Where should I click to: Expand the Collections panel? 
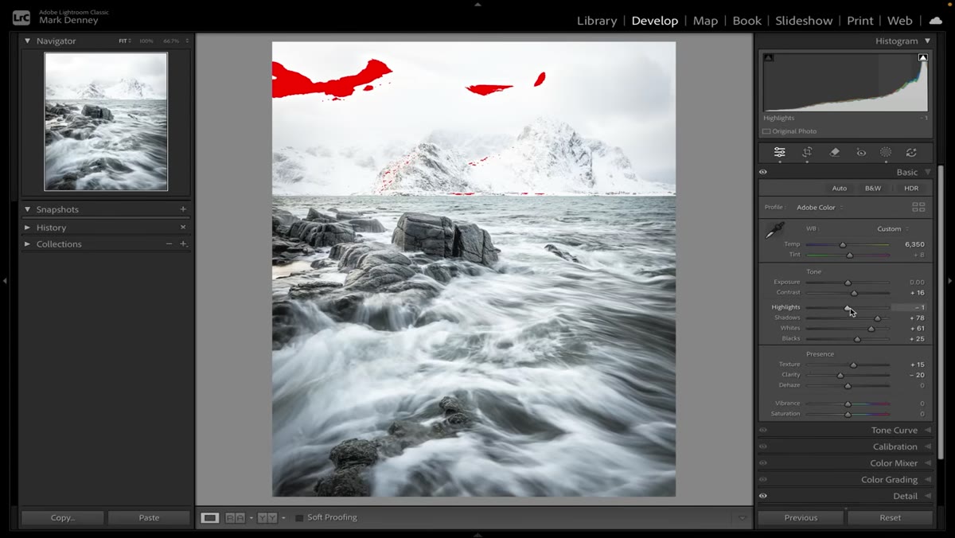click(x=27, y=244)
